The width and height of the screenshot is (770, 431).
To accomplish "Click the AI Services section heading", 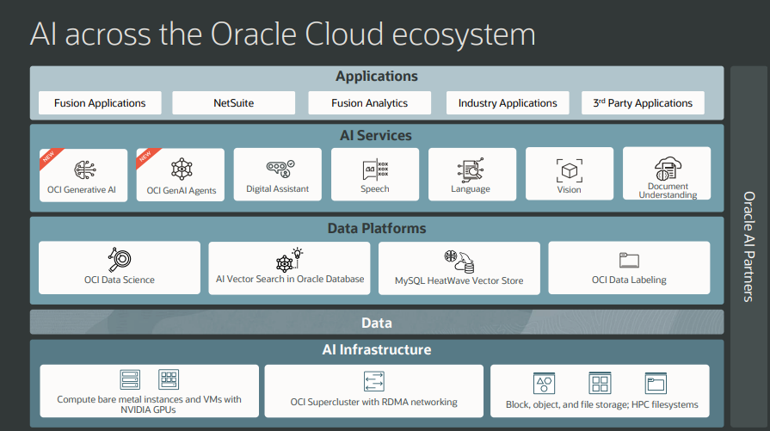I will click(376, 135).
